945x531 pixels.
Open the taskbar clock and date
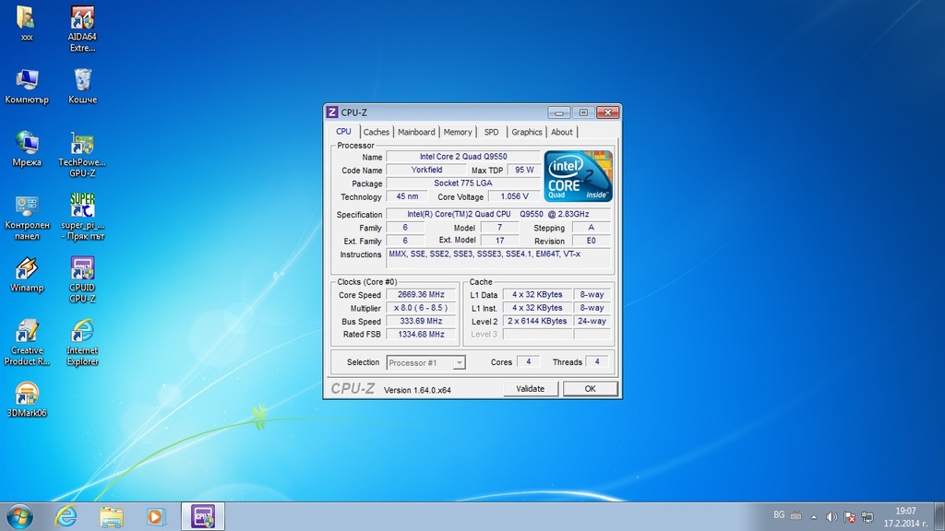pyautogui.click(x=905, y=517)
